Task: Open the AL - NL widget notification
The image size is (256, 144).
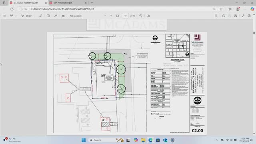Action: 12,140
